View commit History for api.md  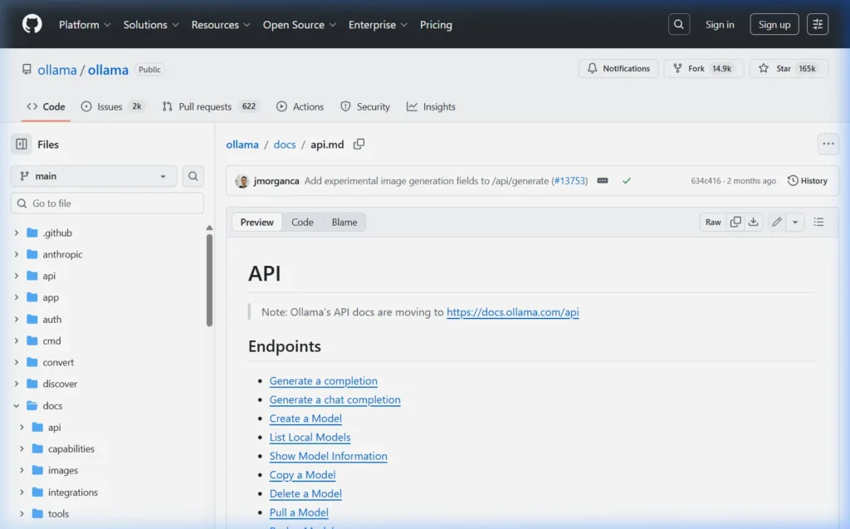[x=806, y=180]
